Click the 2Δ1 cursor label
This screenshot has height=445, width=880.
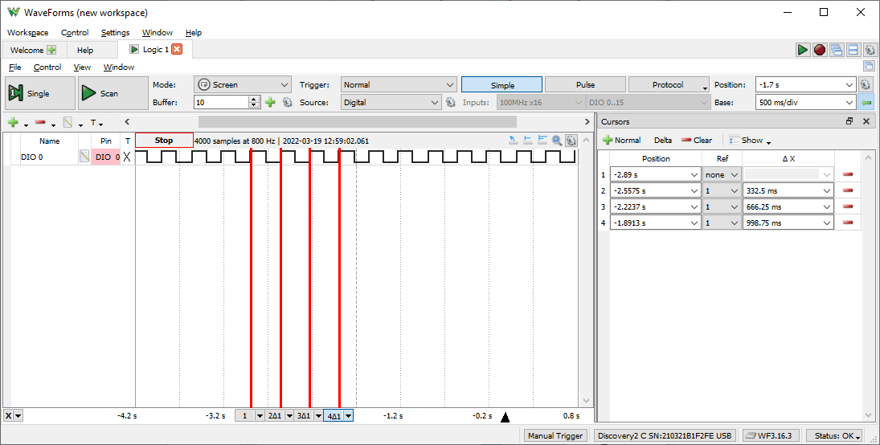[x=275, y=416]
